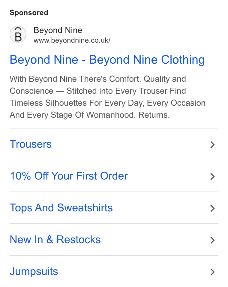The width and height of the screenshot is (228, 287).
Task: Go to Tops And Sweatshirts
Action: click(61, 208)
